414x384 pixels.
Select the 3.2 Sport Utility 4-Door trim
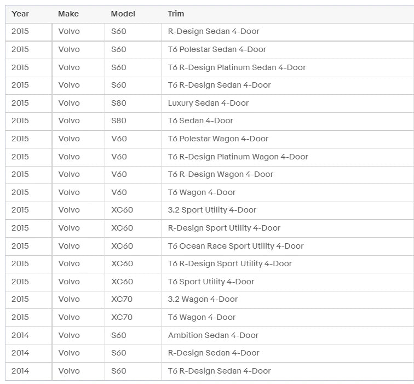212,210
